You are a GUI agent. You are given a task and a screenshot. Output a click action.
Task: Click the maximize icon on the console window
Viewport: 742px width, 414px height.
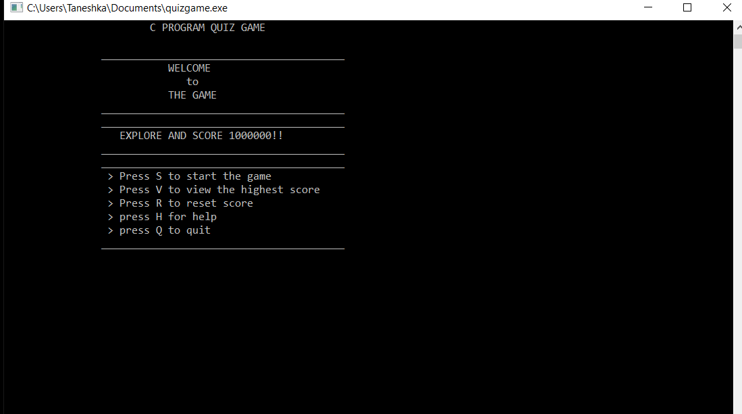[x=687, y=7]
